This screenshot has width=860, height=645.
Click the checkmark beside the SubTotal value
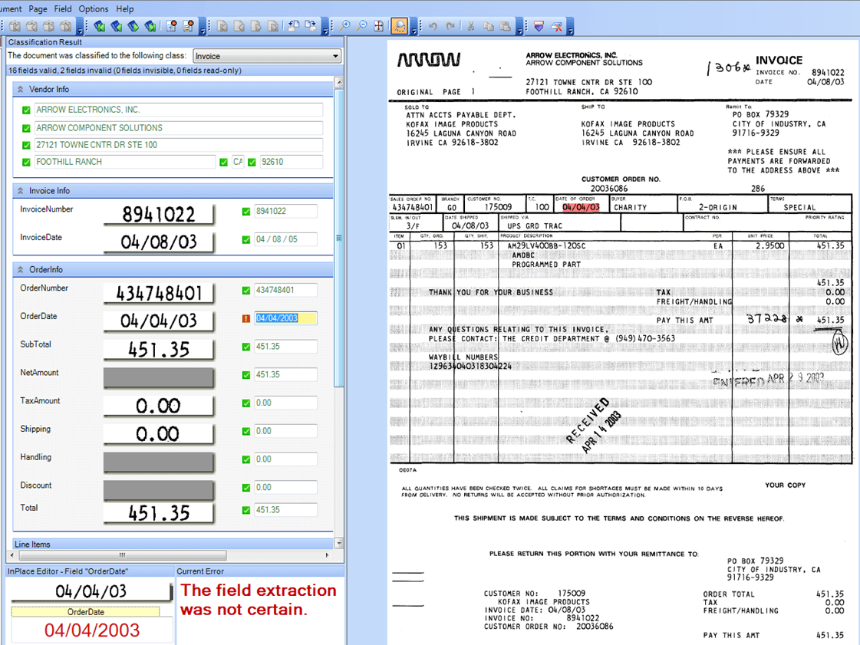(246, 347)
